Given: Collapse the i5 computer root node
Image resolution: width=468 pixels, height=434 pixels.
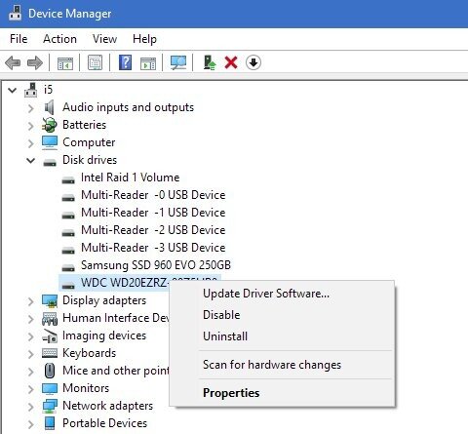Looking at the screenshot, I should pyautogui.click(x=13, y=90).
